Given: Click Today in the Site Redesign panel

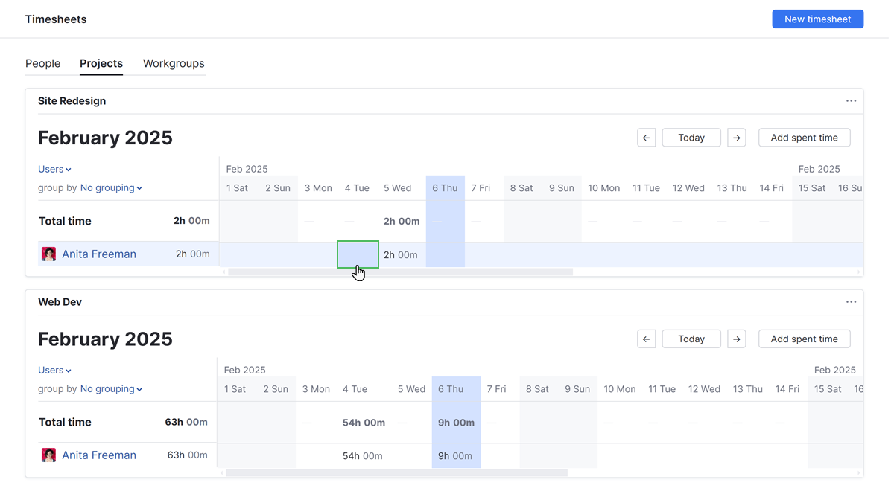Looking at the screenshot, I should tap(691, 137).
